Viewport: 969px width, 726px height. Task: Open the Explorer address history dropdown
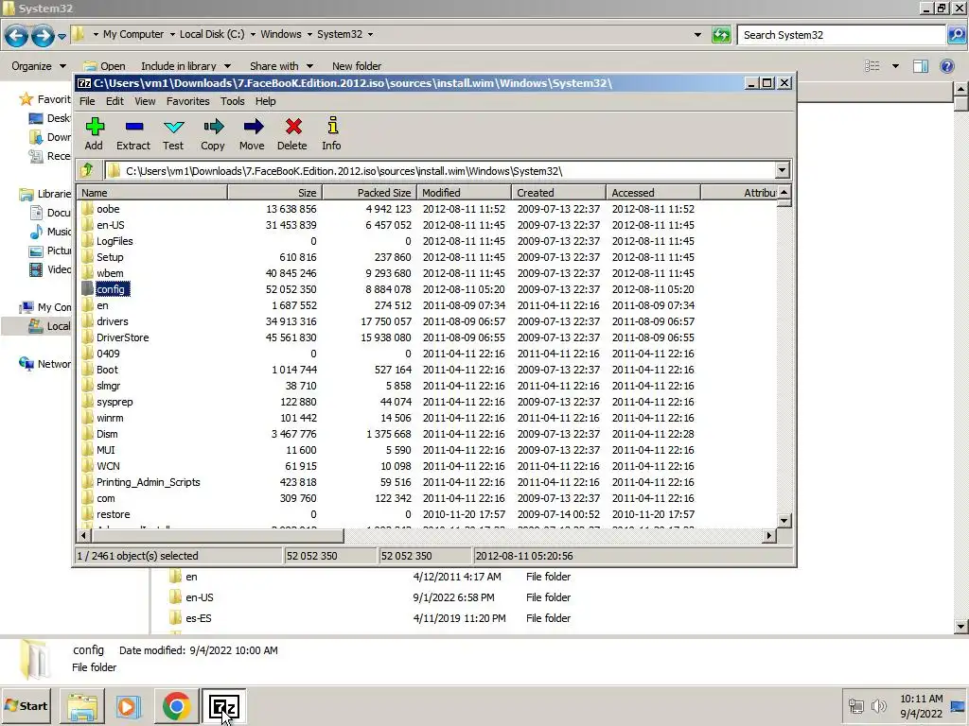point(697,35)
